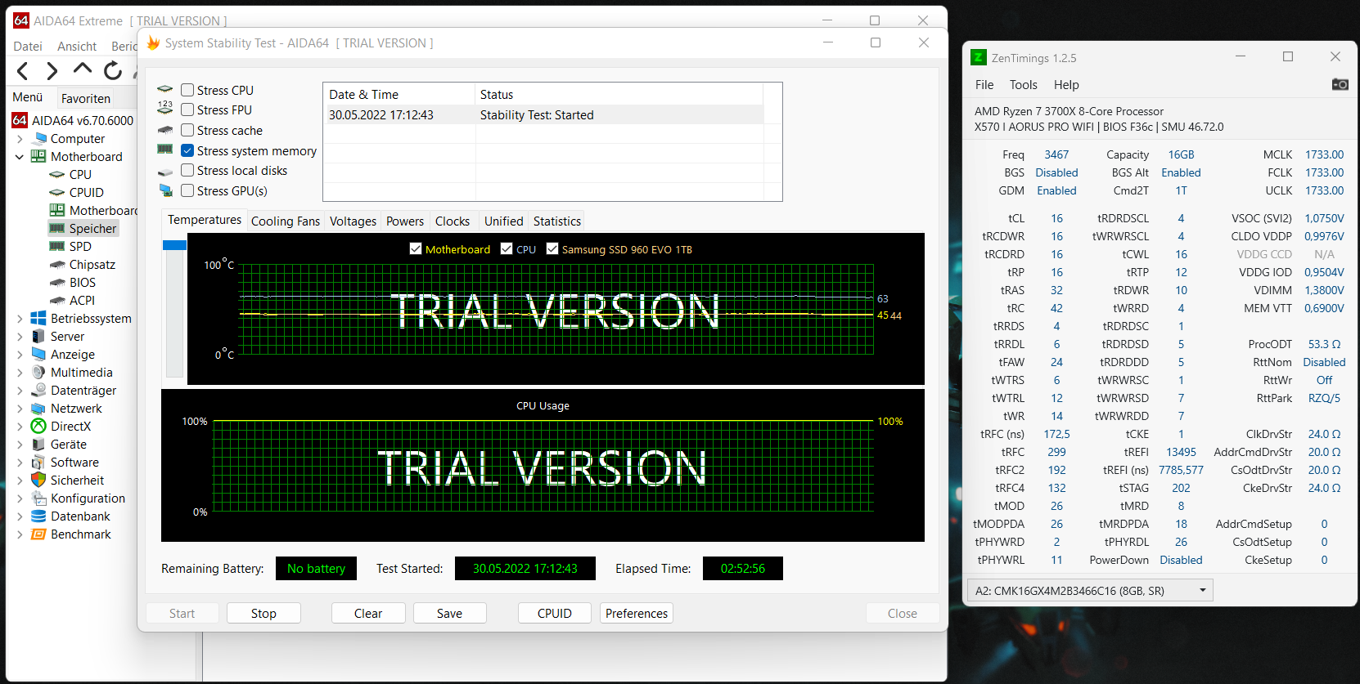Open the ZenTimings Tools menu

pyautogui.click(x=1023, y=84)
